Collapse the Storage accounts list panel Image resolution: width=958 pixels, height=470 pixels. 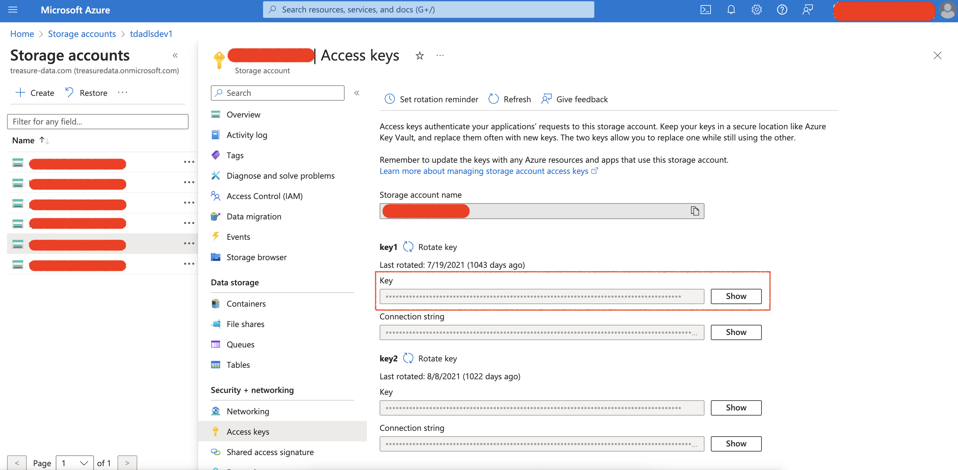pos(175,55)
